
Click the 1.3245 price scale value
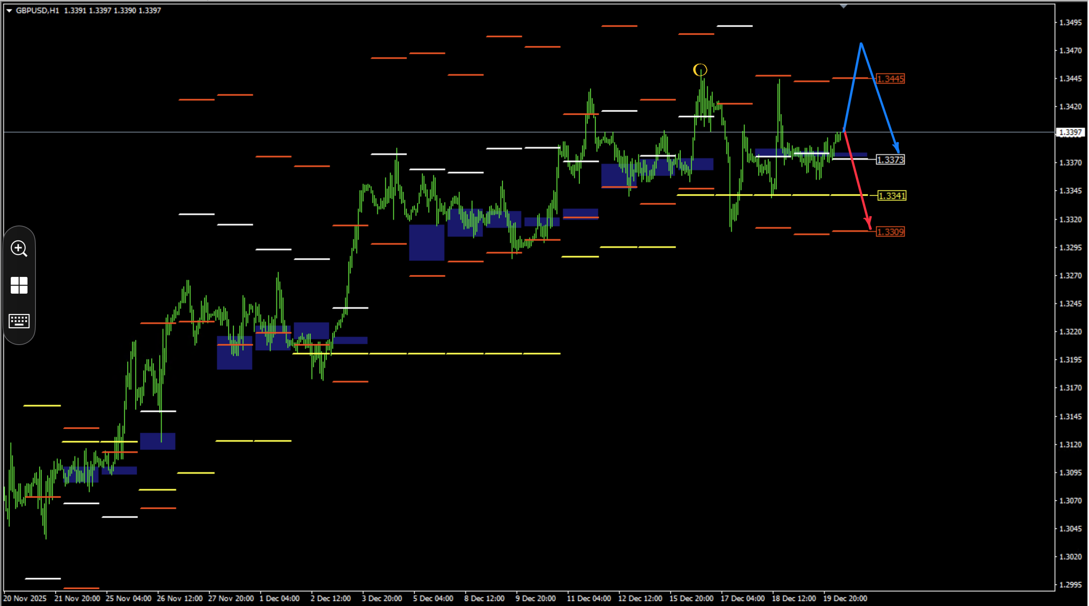(x=1071, y=304)
